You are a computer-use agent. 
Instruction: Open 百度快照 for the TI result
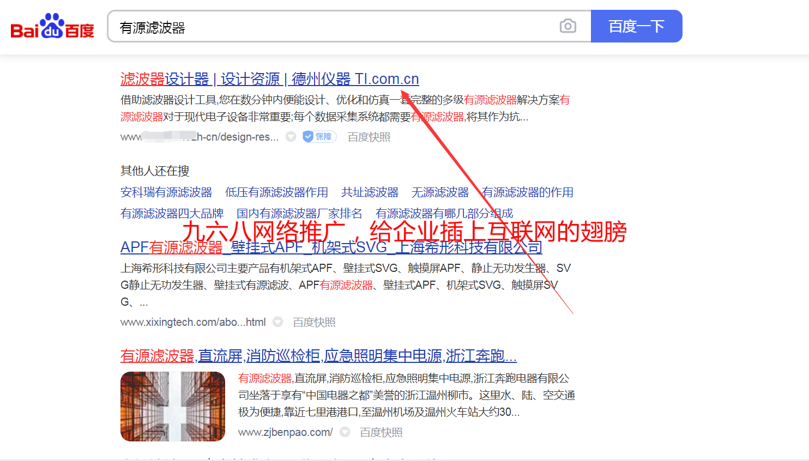pos(369,137)
